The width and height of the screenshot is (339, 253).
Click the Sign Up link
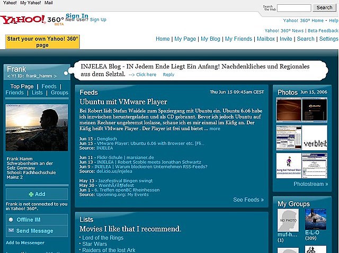pos(98,20)
